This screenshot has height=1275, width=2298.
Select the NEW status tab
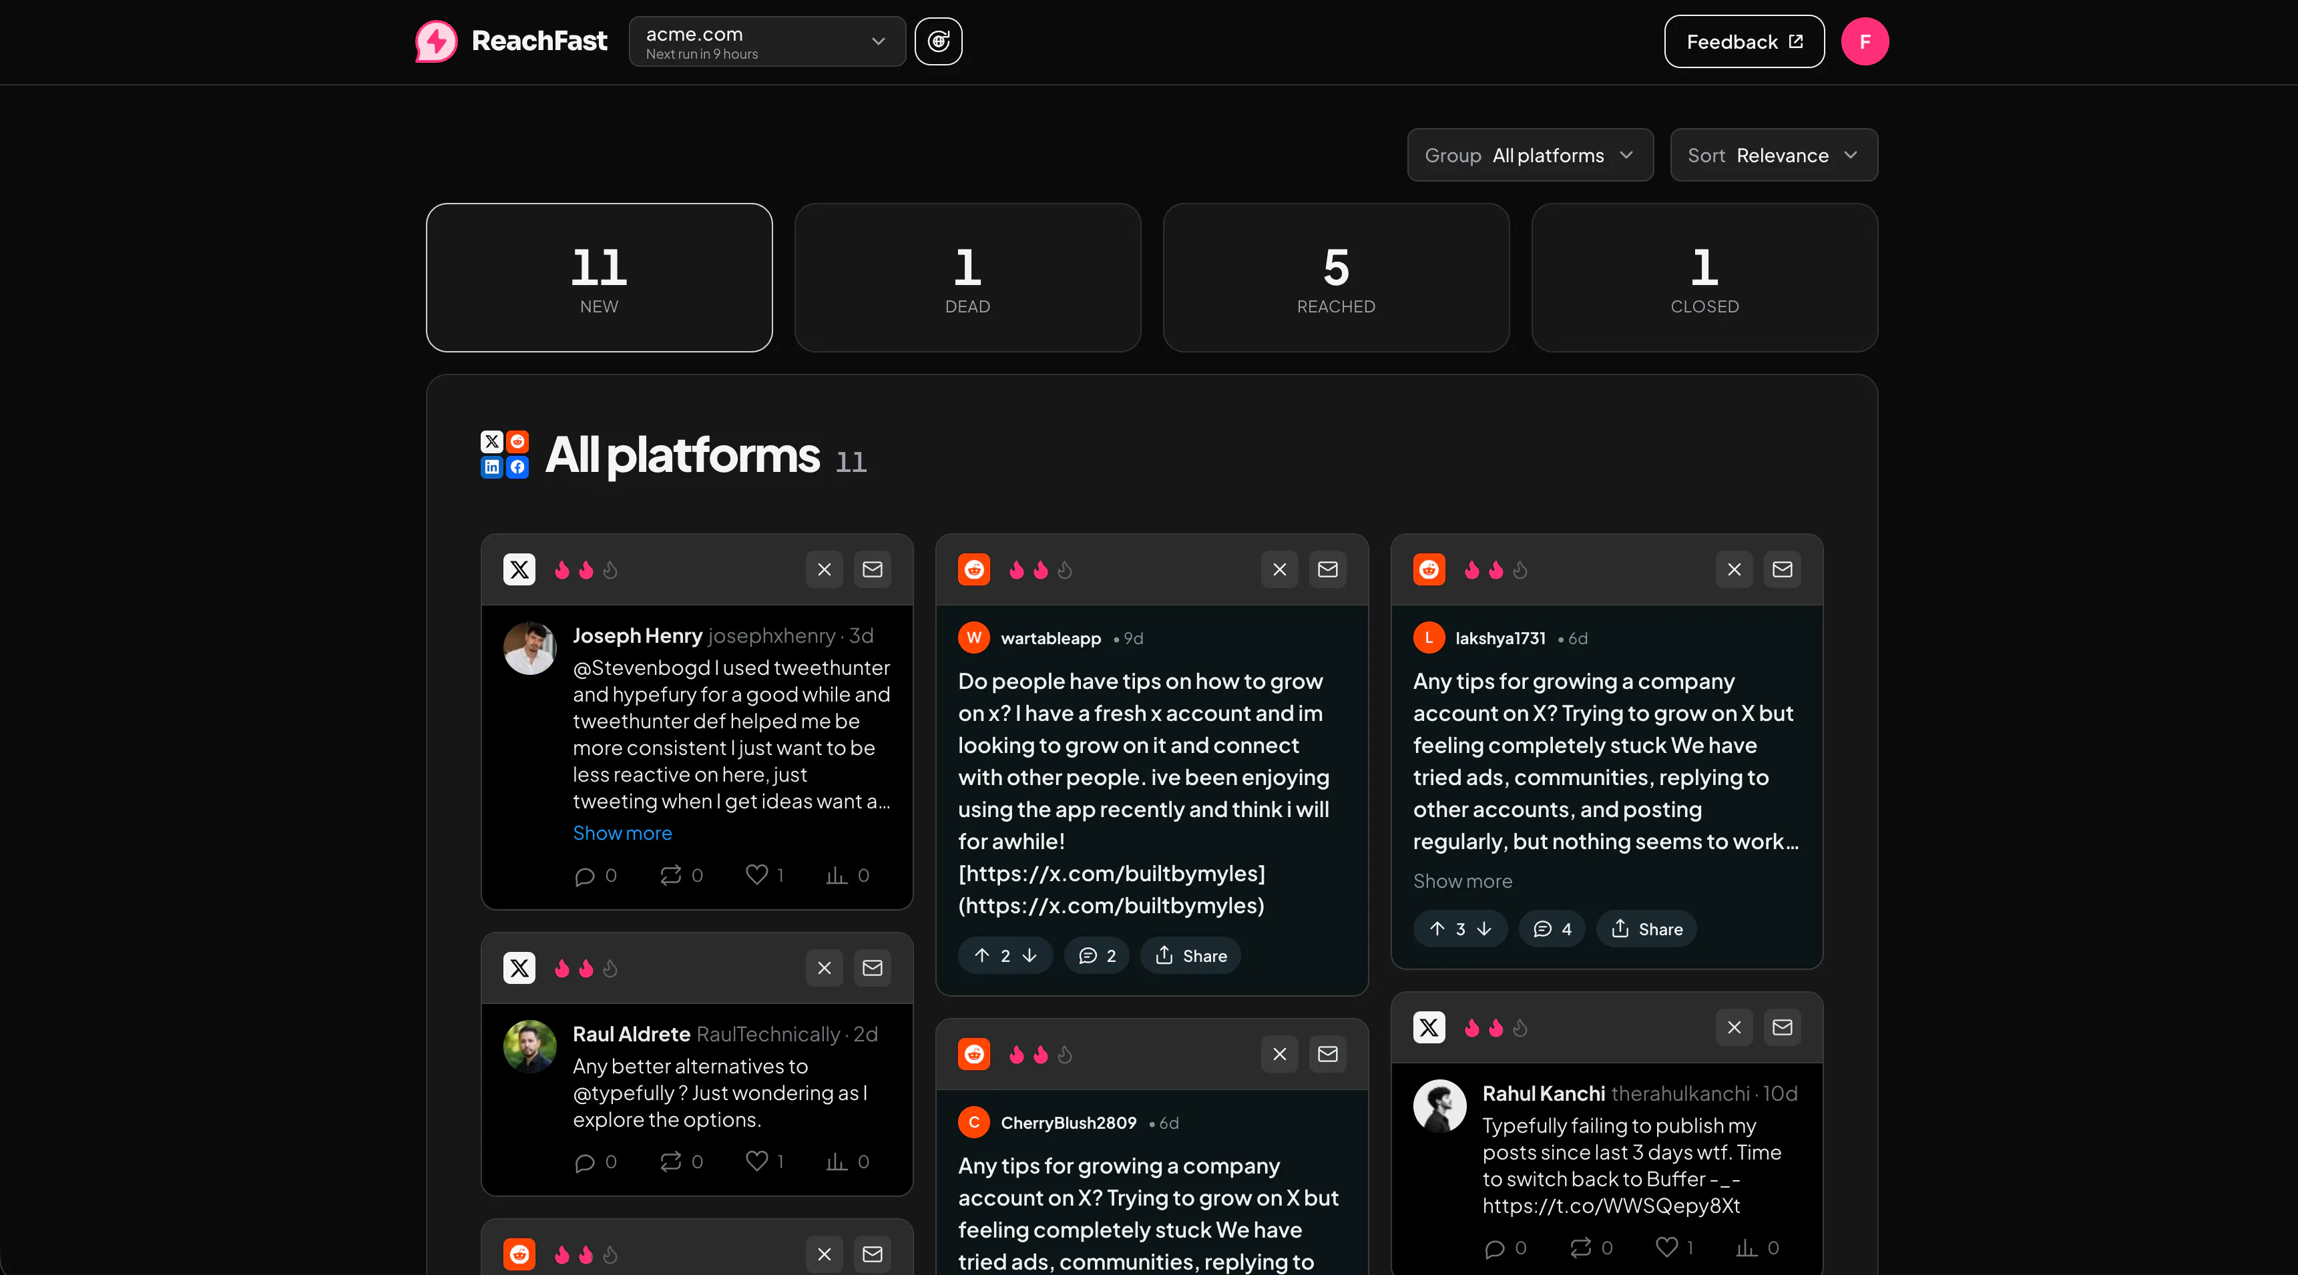click(x=600, y=278)
